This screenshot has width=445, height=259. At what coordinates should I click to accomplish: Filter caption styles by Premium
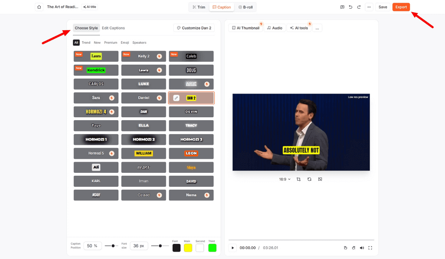[x=111, y=43]
